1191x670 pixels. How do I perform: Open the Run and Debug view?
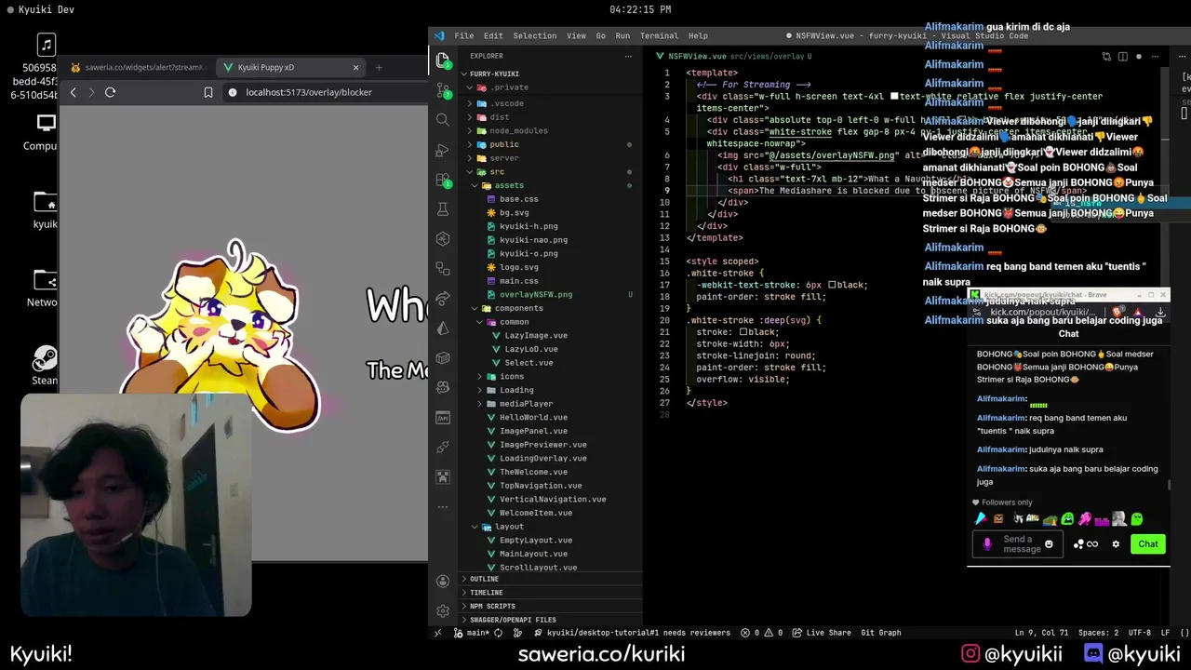pos(443,150)
